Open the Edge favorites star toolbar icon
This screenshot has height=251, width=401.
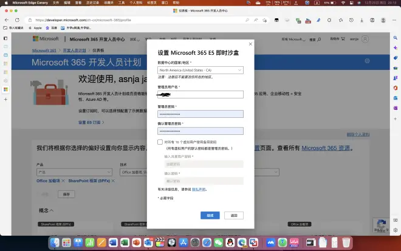click(x=340, y=20)
